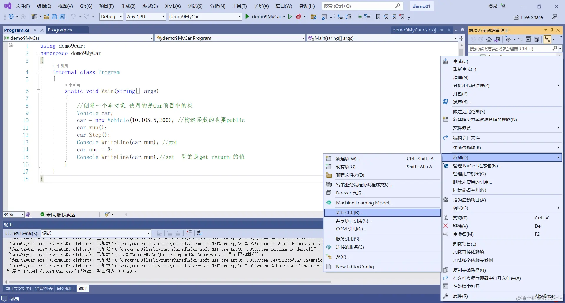Image resolution: width=565 pixels, height=303 pixels.
Task: Click the code cleanup broom icon
Action: click(x=107, y=214)
